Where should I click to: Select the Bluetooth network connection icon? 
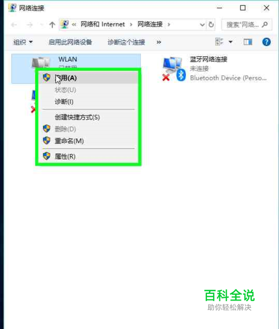[x=174, y=69]
